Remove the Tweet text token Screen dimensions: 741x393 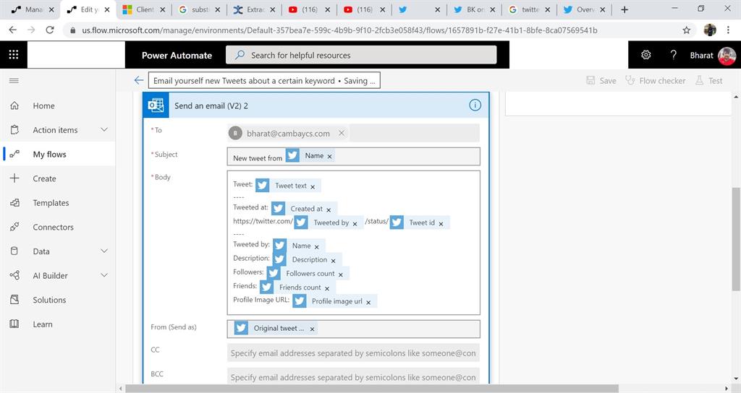click(313, 187)
